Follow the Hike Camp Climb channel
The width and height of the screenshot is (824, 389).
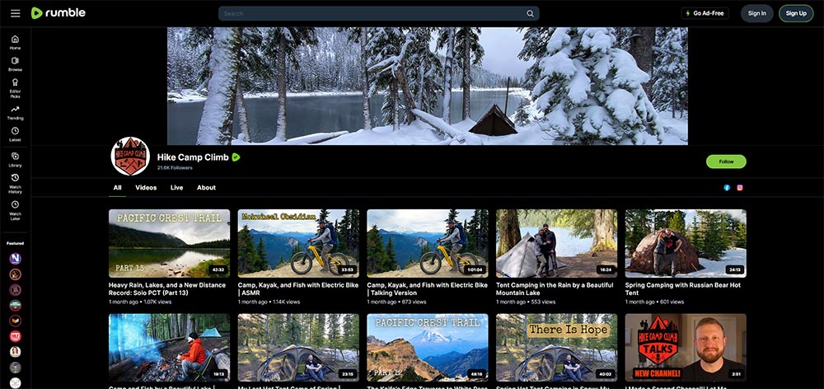pos(726,162)
